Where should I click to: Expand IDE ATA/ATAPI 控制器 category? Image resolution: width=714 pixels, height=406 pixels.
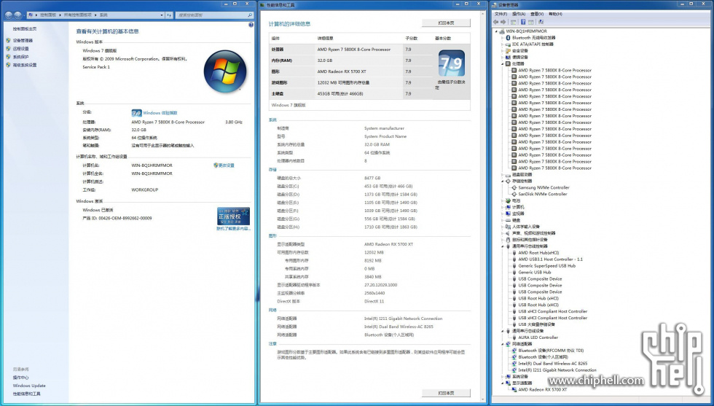[503, 44]
